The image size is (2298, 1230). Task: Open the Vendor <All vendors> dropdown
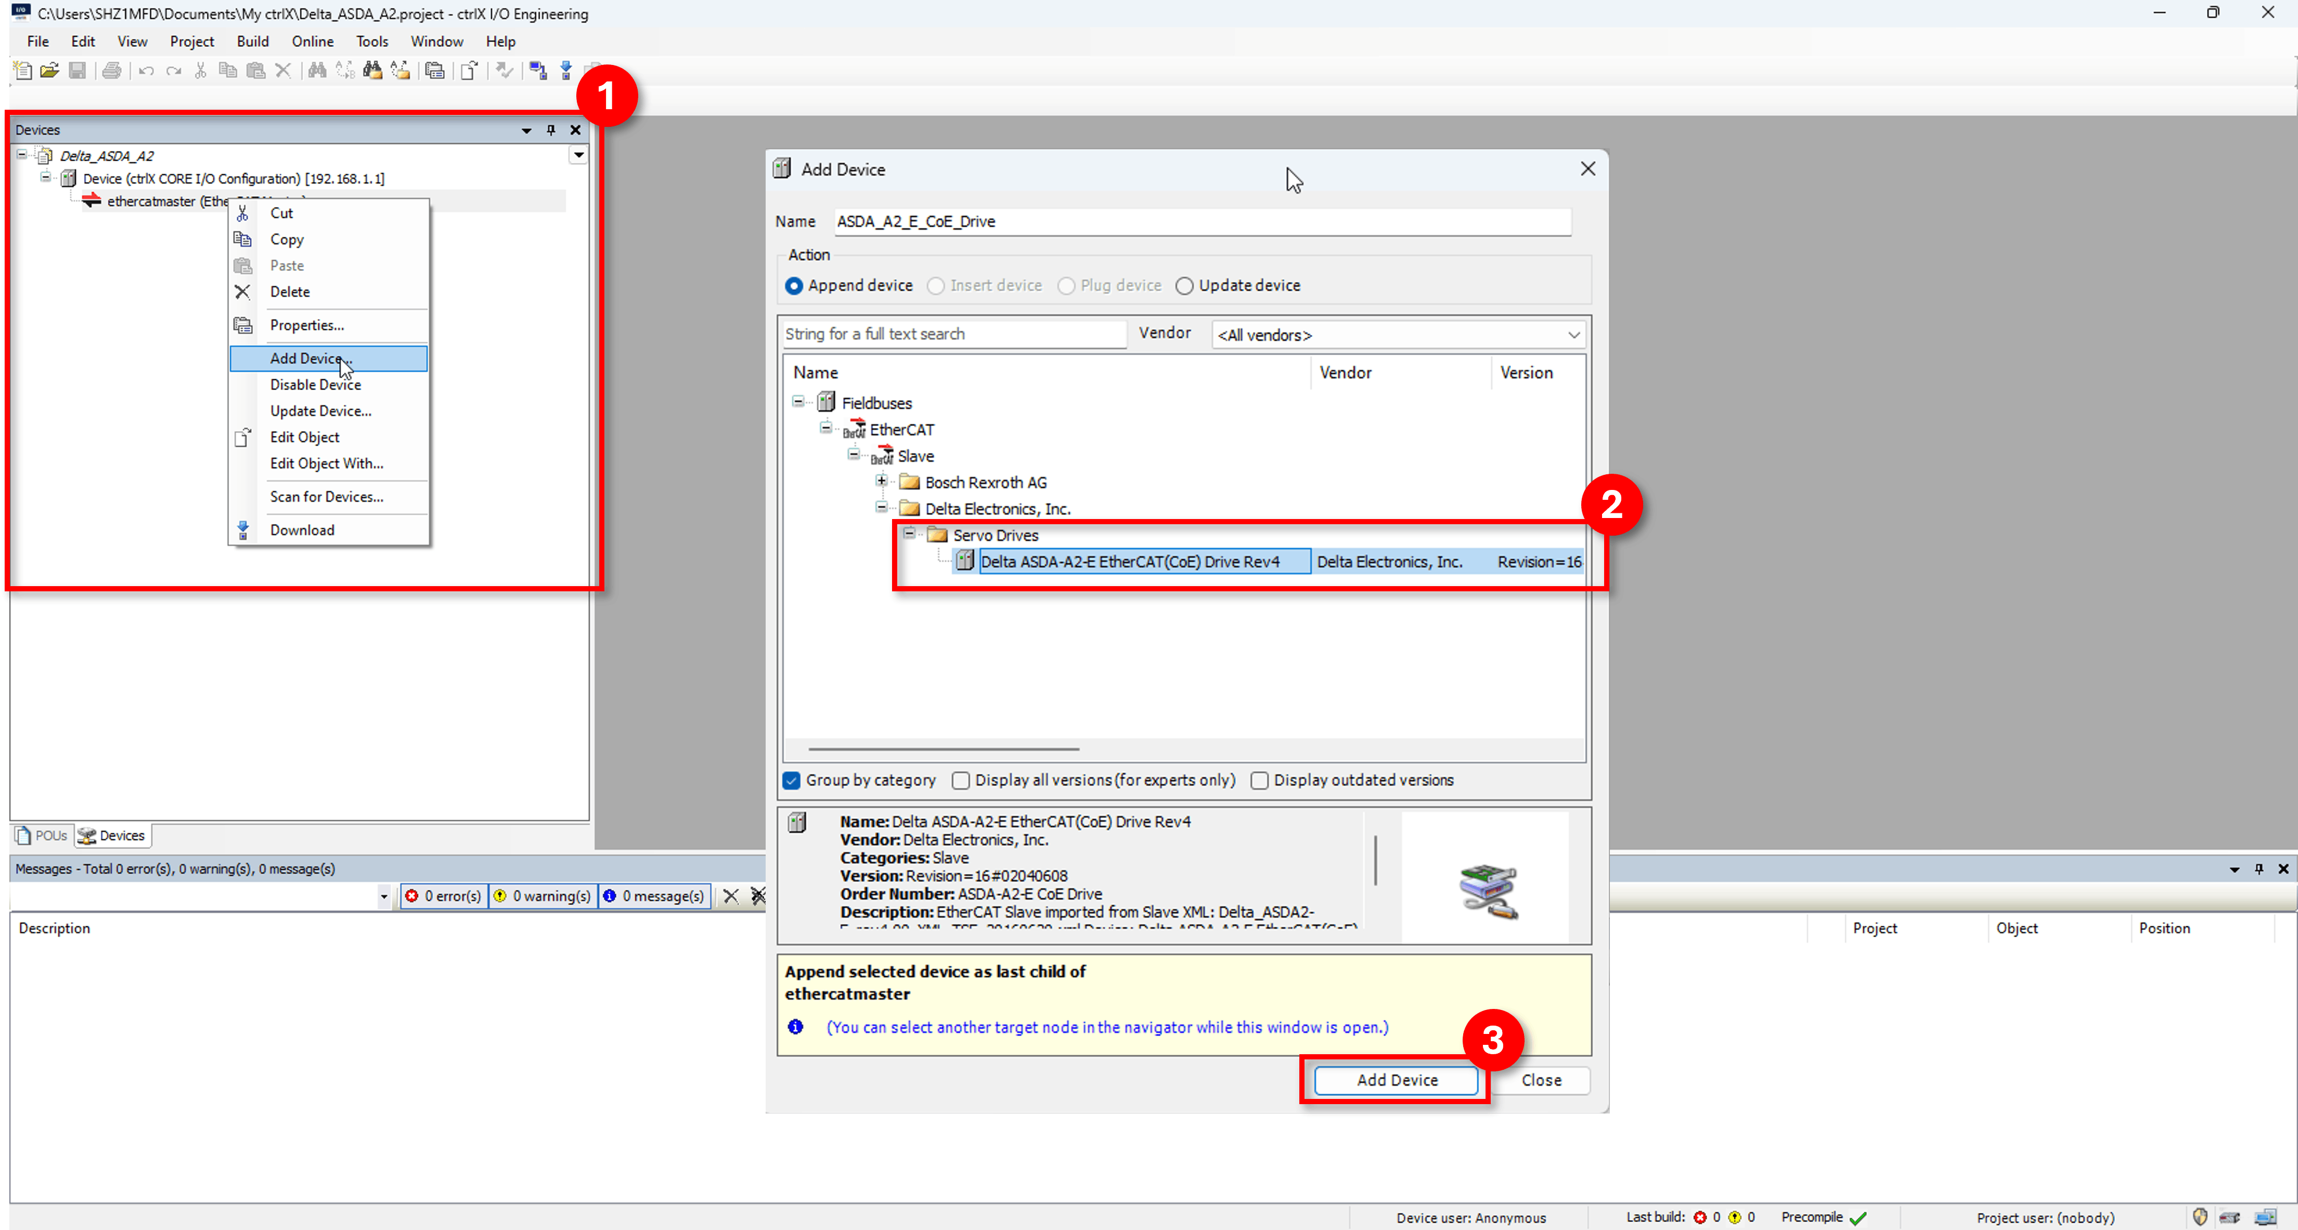1398,334
